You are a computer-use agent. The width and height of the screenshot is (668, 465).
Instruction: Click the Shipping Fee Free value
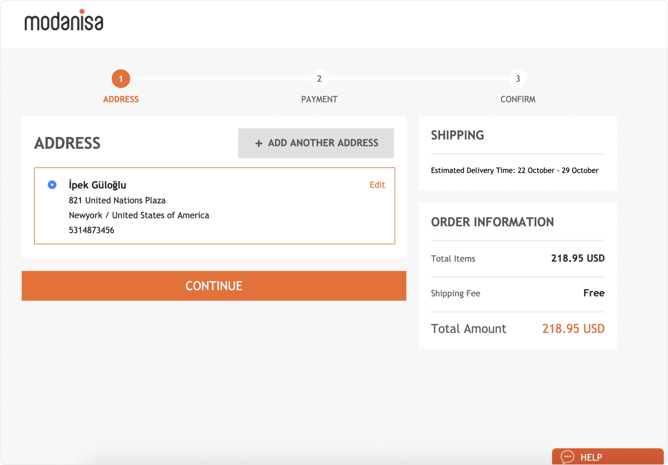coord(594,293)
